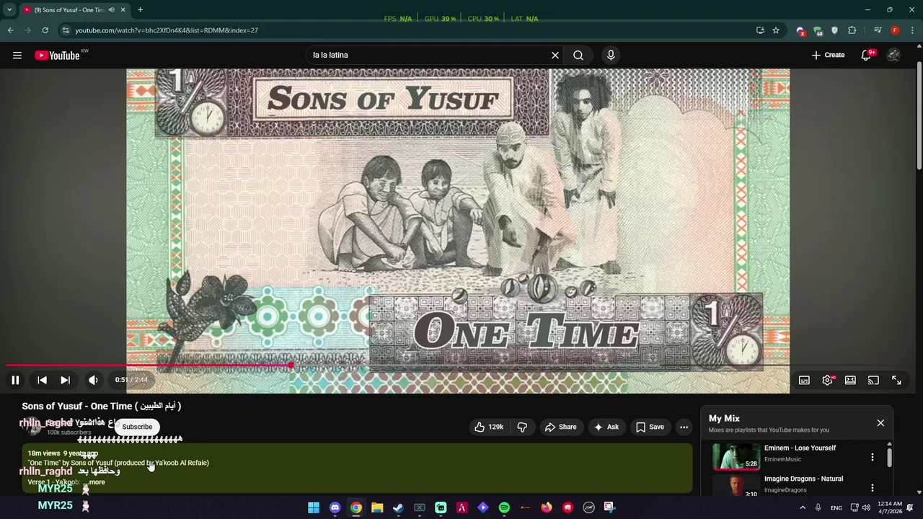Open Chrome profile F avatar
923x519 pixels.
[x=895, y=30]
